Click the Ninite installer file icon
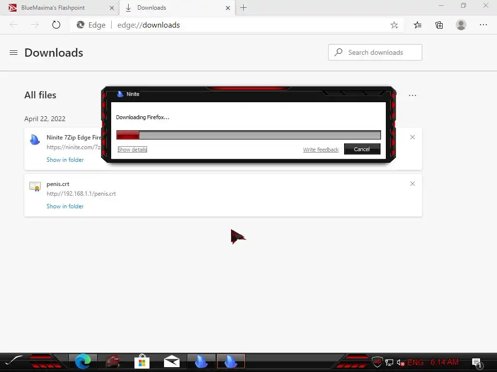This screenshot has height=372, width=497. (x=35, y=139)
